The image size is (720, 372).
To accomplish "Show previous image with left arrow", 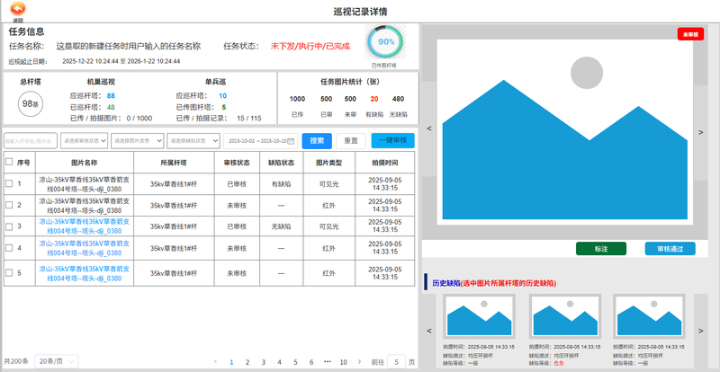I will (x=429, y=129).
